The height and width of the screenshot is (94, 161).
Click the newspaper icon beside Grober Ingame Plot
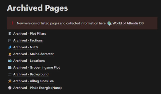click(10, 67)
